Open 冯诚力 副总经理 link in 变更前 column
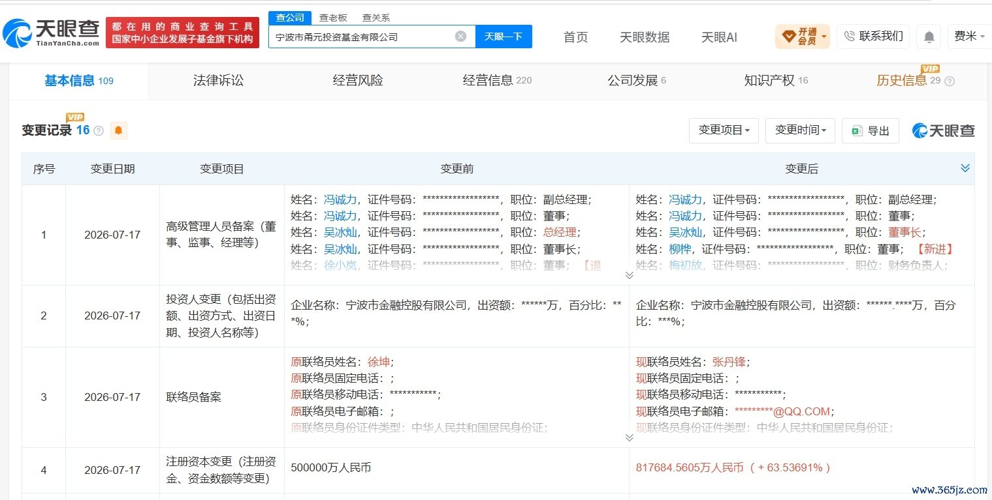 coord(340,199)
